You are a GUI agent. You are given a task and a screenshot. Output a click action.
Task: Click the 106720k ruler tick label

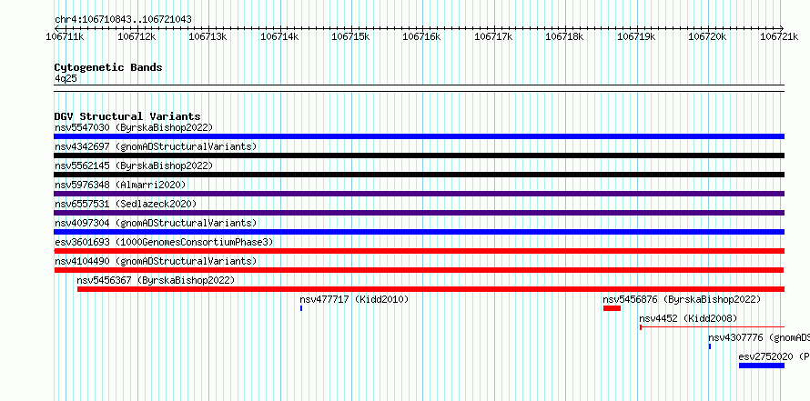point(707,36)
